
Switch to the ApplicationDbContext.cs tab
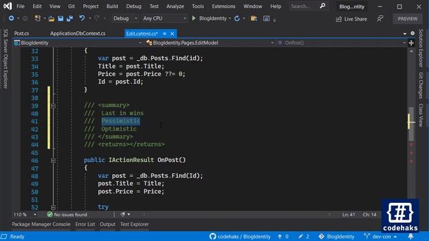point(78,33)
